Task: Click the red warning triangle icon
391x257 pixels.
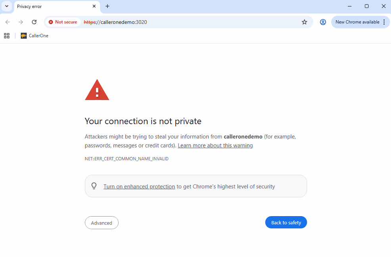Action: (x=97, y=90)
